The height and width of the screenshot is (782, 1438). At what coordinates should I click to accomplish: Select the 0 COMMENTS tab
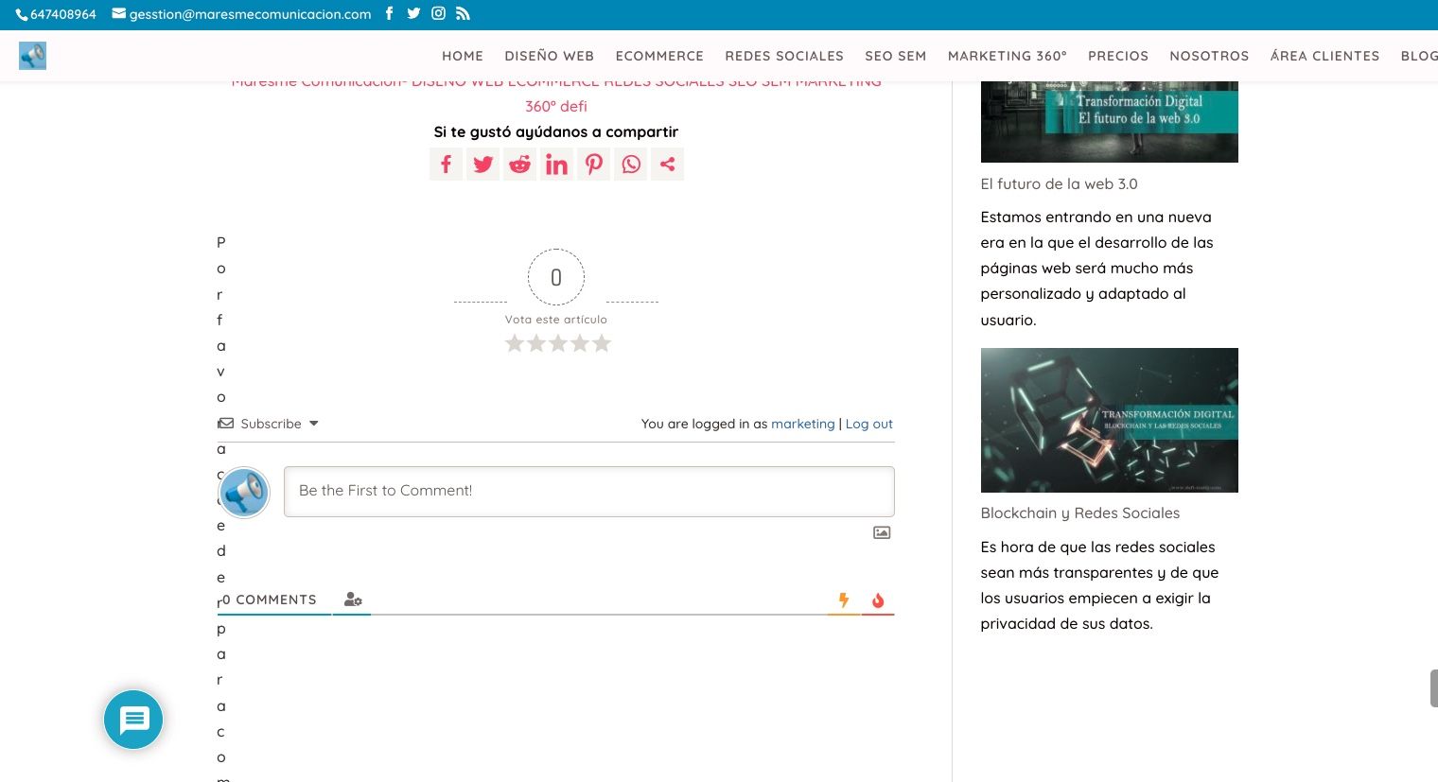click(273, 600)
